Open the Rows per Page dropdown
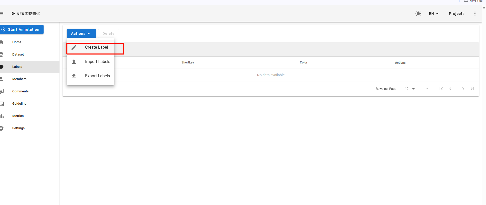 [x=411, y=89]
